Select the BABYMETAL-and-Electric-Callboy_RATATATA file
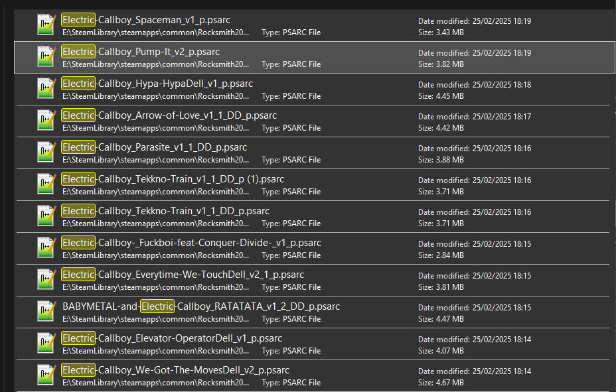The width and height of the screenshot is (616, 392). pyautogui.click(x=199, y=306)
